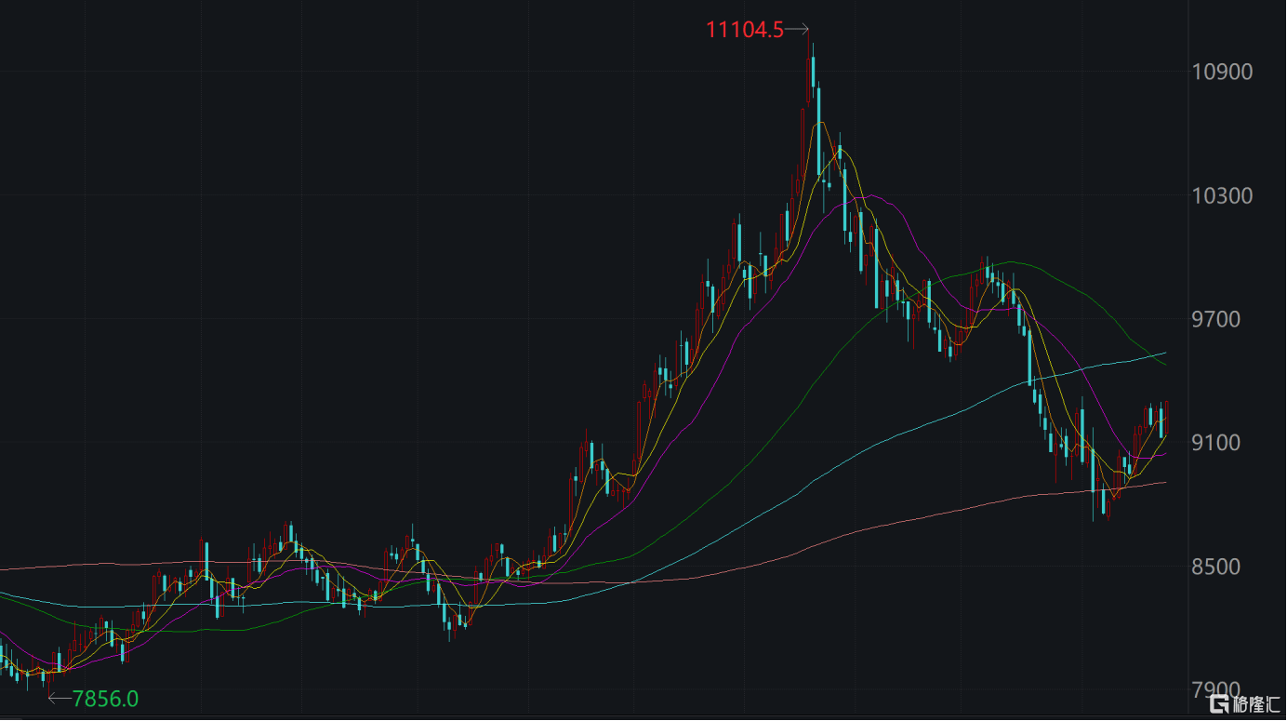The image size is (1287, 721).
Task: Click the 10300 price axis label
Action: pos(1221,195)
